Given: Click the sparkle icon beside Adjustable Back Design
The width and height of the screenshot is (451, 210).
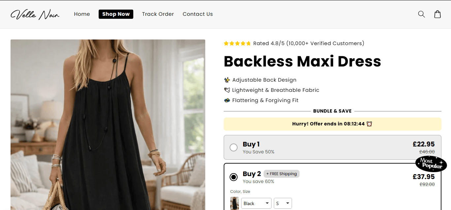Looking at the screenshot, I should coord(227,80).
